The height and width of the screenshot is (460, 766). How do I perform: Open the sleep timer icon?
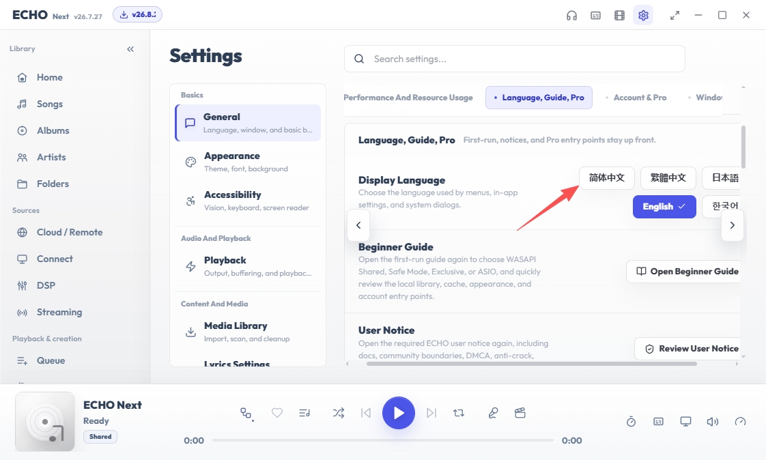tap(632, 421)
